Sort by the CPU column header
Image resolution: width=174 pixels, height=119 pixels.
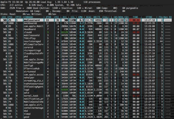click(x=80, y=17)
